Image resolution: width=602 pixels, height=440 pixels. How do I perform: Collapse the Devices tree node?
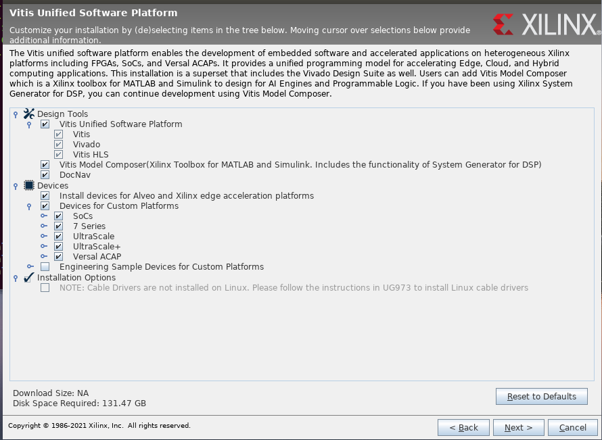click(16, 186)
